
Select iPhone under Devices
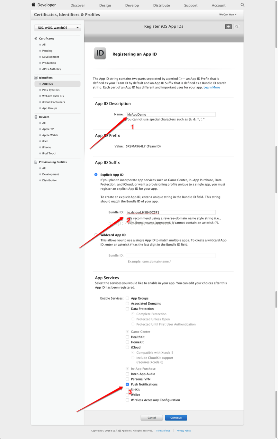(x=47, y=148)
